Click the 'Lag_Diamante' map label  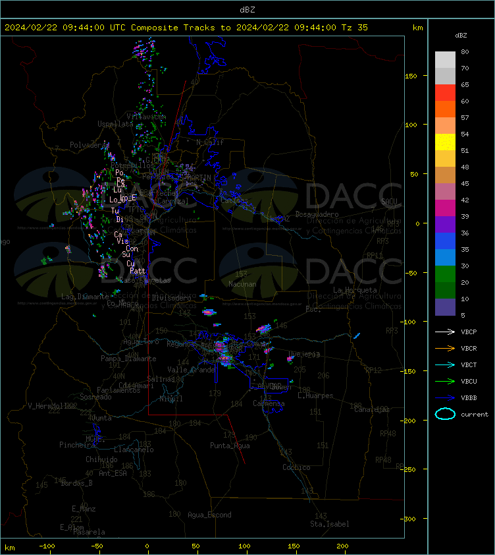tap(85, 296)
